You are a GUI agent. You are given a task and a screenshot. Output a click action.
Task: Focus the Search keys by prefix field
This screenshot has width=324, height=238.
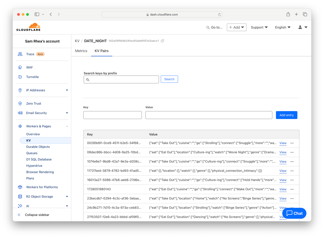[121, 79]
